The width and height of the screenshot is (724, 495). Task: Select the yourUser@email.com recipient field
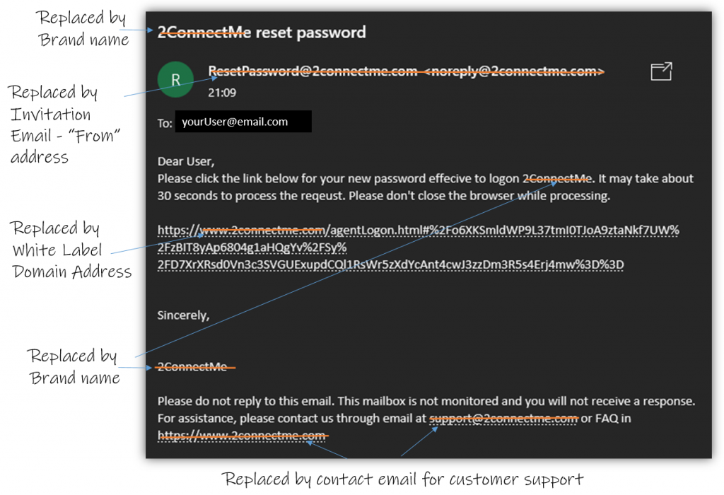point(243,122)
